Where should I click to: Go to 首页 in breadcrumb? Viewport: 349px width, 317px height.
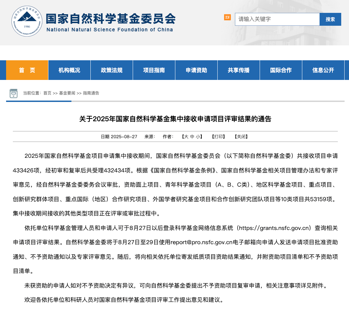(x=47, y=93)
